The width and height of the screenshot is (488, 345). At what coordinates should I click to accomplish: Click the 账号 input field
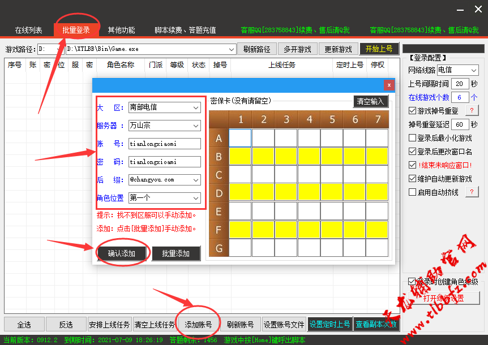click(164, 144)
